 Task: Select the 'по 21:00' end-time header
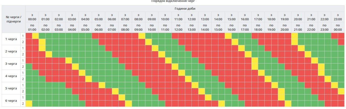coord(298,27)
